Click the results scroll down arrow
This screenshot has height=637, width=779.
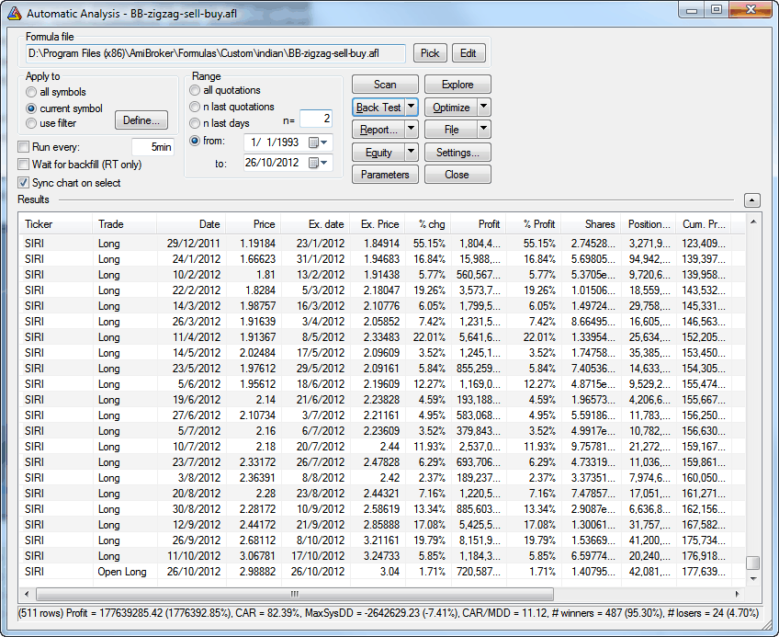[x=753, y=578]
